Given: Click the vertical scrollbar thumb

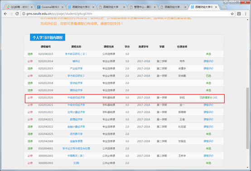Looking at the screenshot, I should click(x=247, y=118).
